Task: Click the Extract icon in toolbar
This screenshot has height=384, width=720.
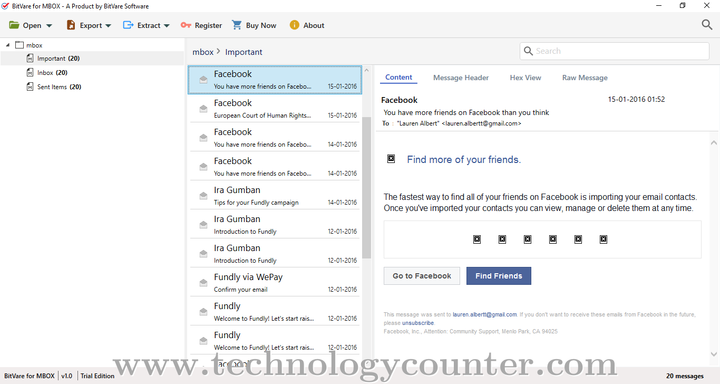Action: (128, 25)
